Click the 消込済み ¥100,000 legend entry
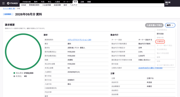The width and height of the screenshot is (180, 97). (x=23, y=73)
